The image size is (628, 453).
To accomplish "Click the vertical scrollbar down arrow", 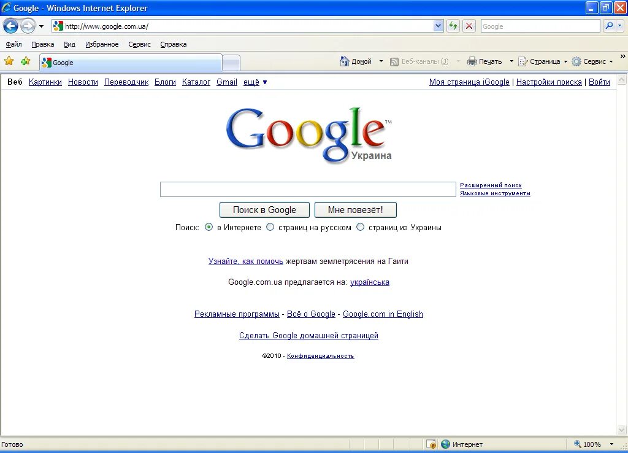I will pyautogui.click(x=622, y=430).
